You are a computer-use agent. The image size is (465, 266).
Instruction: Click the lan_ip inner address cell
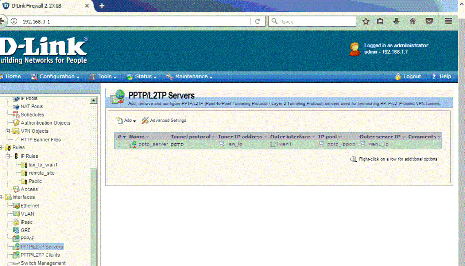tap(235, 144)
